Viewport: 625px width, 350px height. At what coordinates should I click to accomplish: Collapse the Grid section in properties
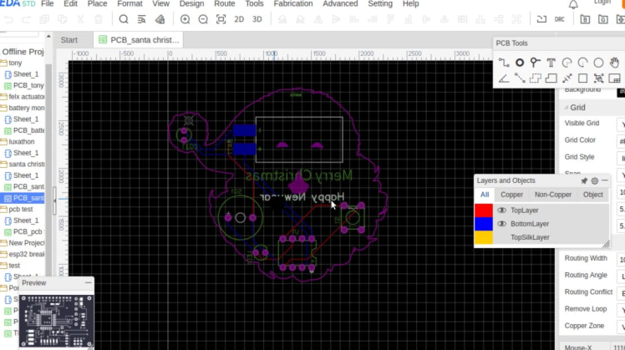click(565, 108)
